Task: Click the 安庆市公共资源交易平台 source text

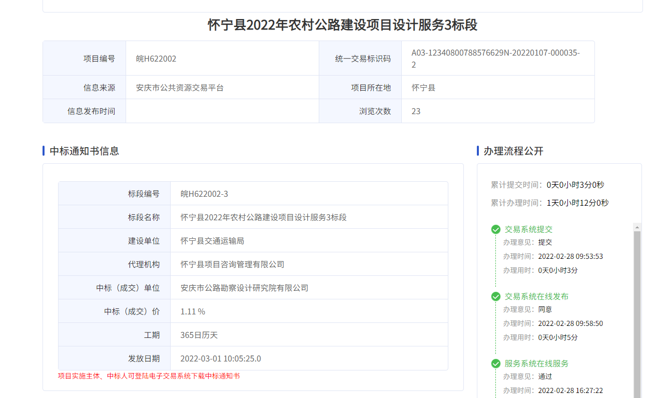Action: tap(180, 88)
